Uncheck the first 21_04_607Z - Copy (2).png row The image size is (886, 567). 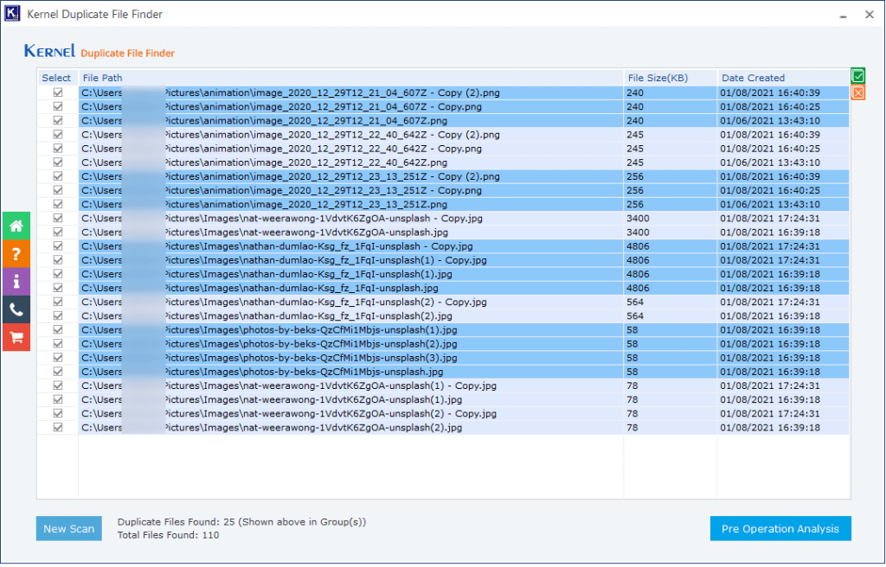58,92
